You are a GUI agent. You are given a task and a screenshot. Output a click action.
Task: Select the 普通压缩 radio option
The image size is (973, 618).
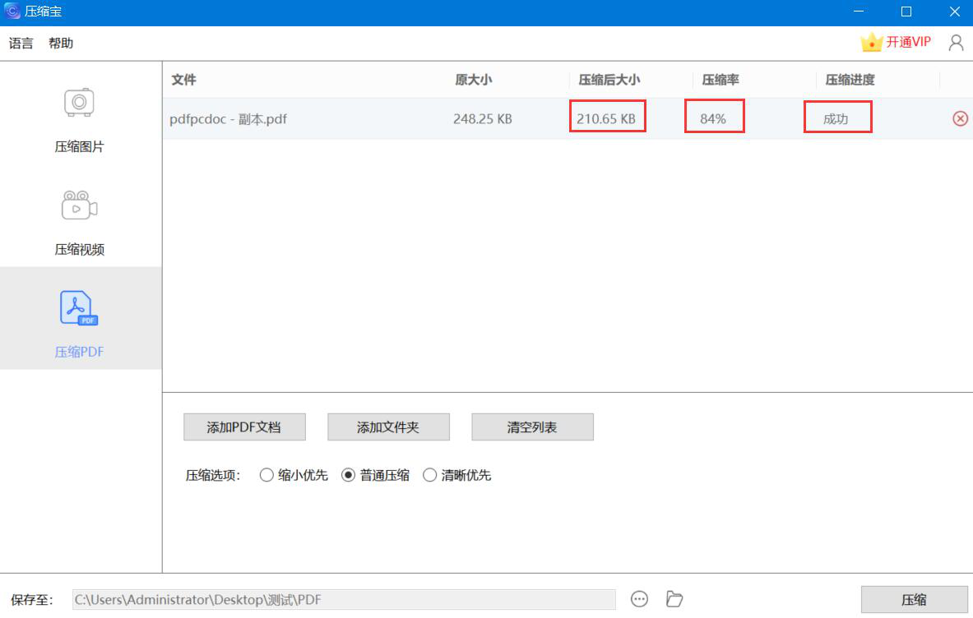(375, 475)
